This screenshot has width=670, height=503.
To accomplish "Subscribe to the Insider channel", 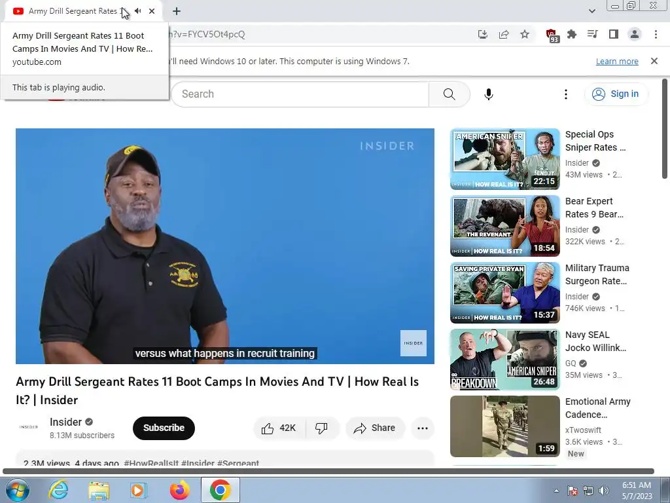I will coord(164,428).
